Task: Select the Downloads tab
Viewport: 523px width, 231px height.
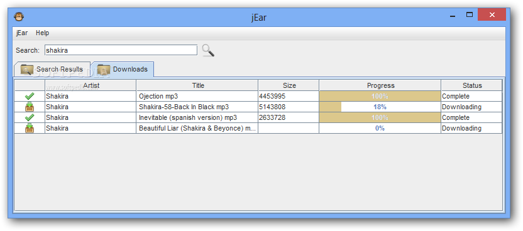Action: (123, 69)
